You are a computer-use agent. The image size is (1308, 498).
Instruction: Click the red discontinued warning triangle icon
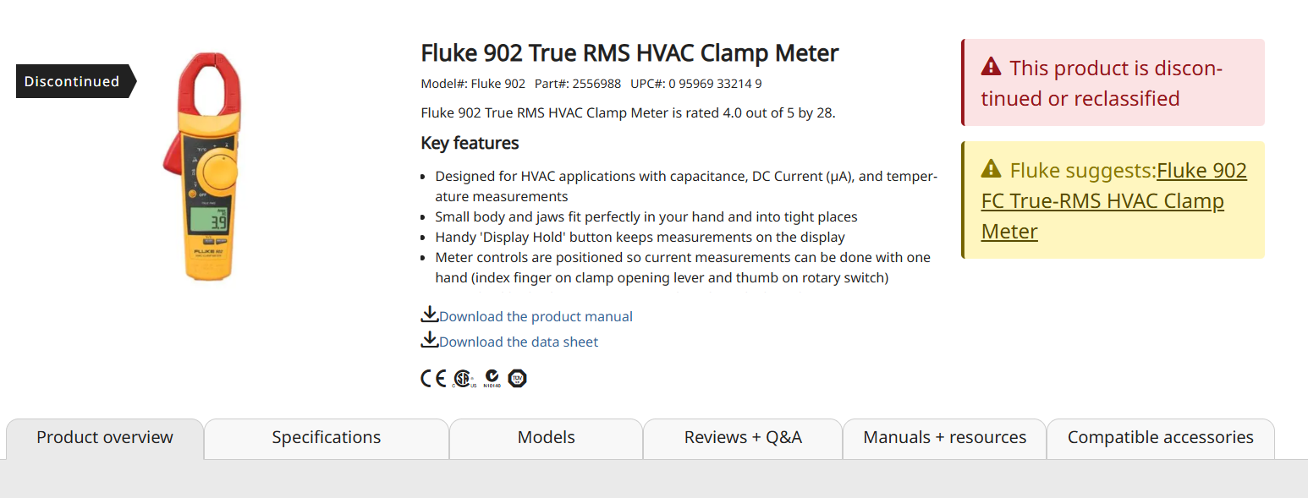tap(991, 67)
